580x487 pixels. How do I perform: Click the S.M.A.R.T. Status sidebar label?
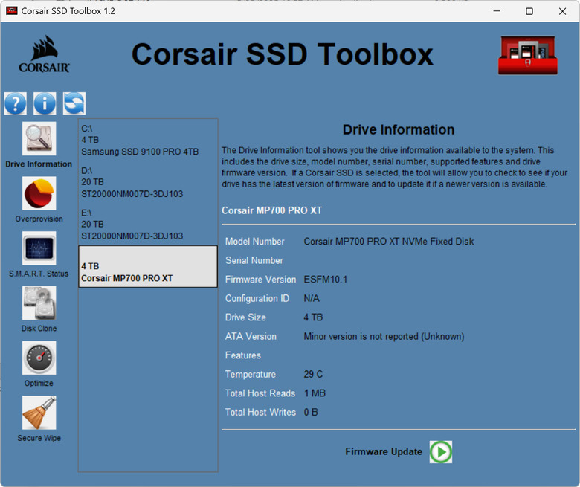(39, 274)
